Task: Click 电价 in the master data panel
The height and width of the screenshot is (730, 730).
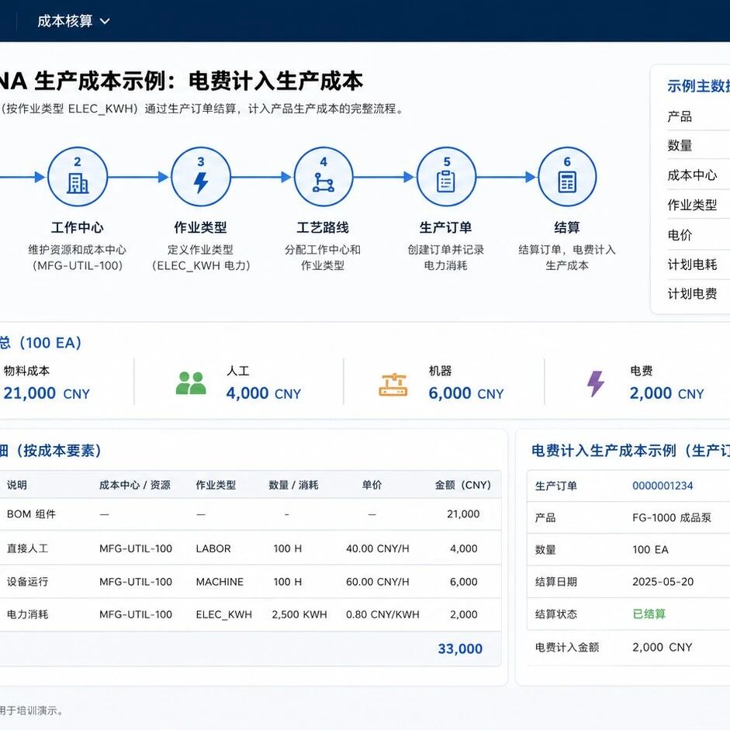Action: click(680, 234)
